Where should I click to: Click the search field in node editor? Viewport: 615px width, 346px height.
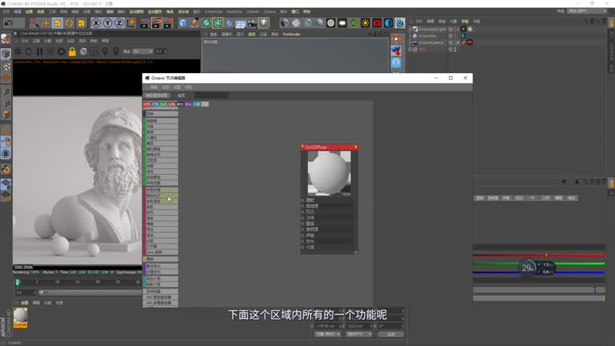click(211, 96)
